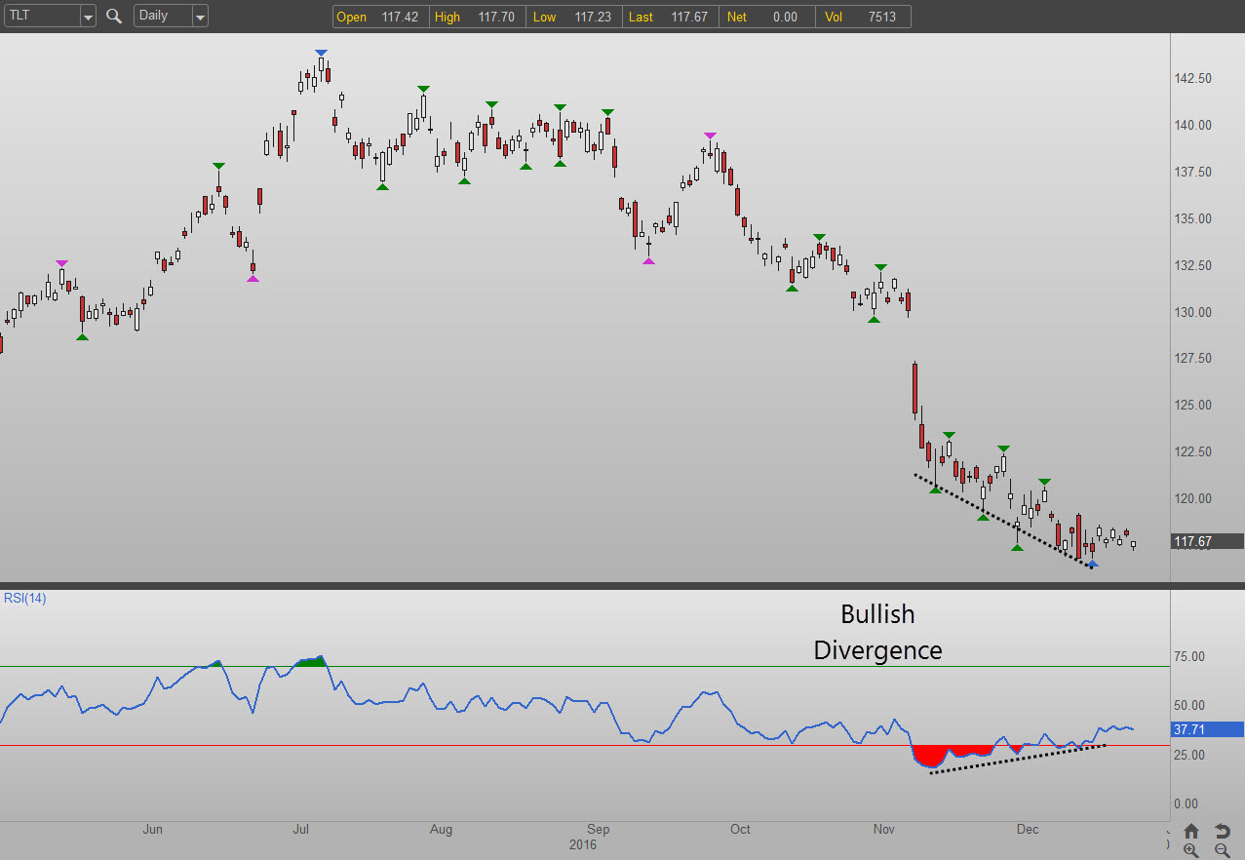The height and width of the screenshot is (860, 1245).
Task: Click the home icon to reset chart
Action: (x=1191, y=831)
